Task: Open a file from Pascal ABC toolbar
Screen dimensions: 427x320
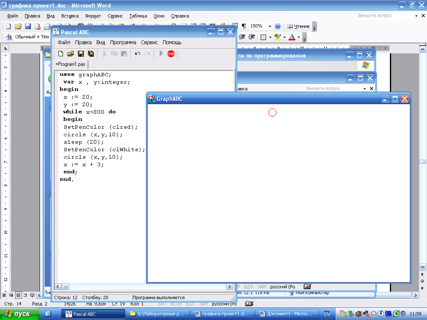Action: pos(71,54)
